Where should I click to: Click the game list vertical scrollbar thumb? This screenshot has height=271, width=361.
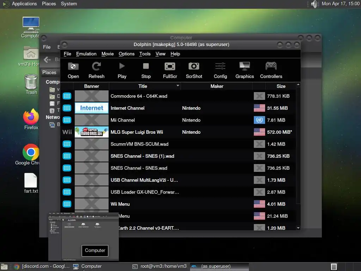pyautogui.click(x=298, y=146)
